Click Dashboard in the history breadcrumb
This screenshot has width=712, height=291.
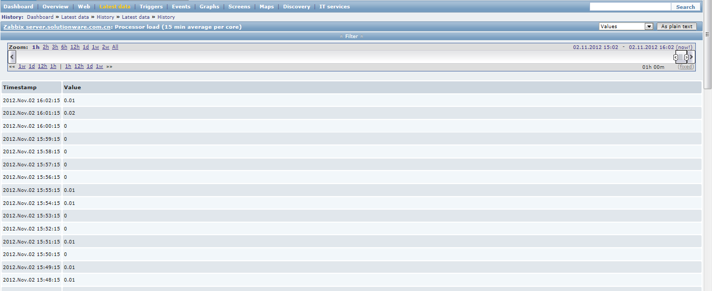click(40, 17)
